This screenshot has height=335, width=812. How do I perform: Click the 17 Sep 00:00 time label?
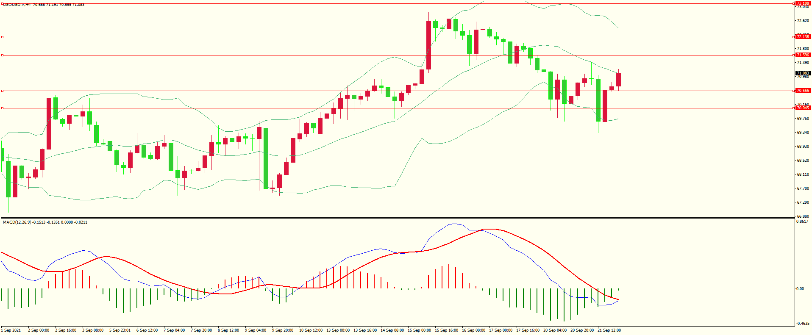pos(501,330)
